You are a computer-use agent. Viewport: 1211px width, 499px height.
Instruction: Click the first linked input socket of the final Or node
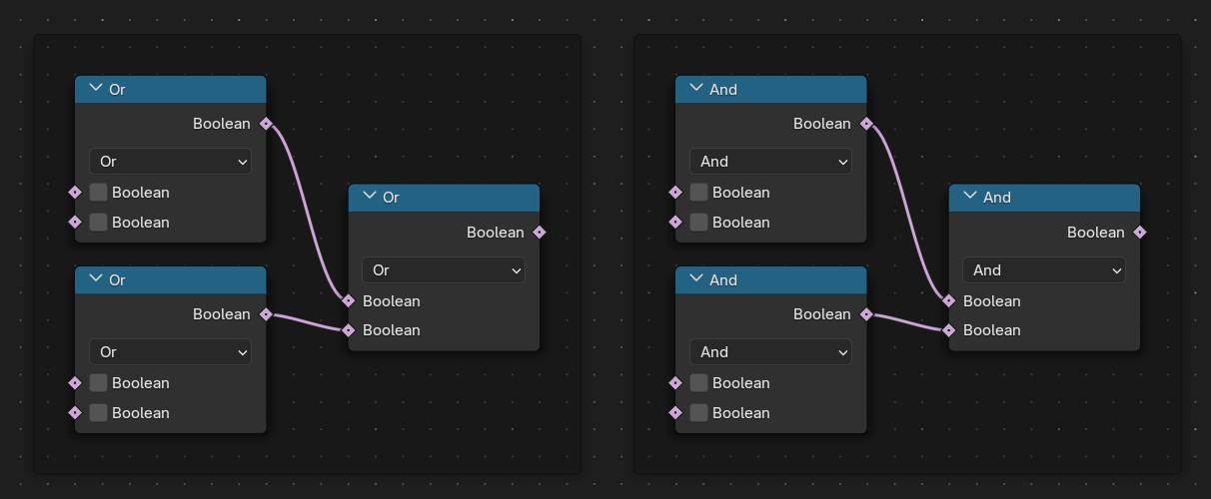(349, 301)
